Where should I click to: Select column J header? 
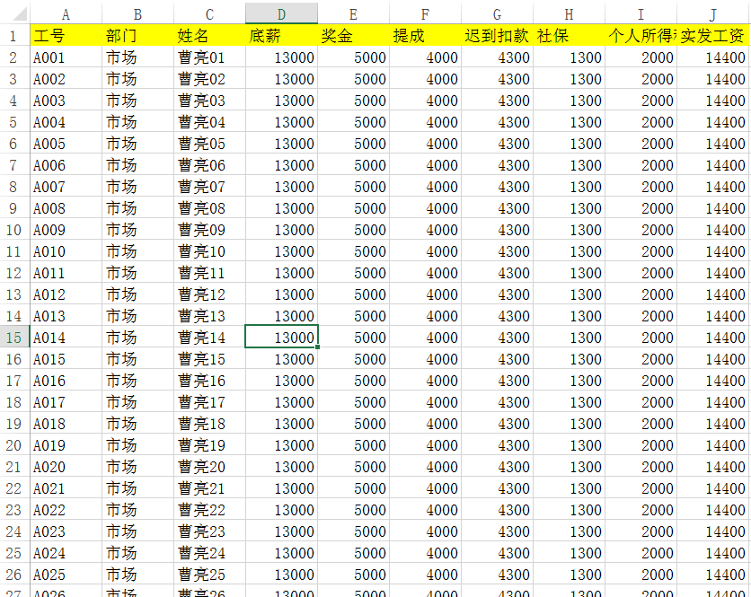tap(713, 14)
